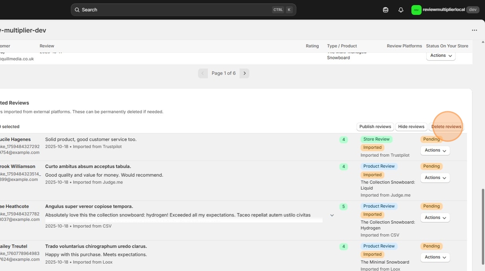Click the Hide reviews button
Screen dimensions: 485x271
[411, 126]
